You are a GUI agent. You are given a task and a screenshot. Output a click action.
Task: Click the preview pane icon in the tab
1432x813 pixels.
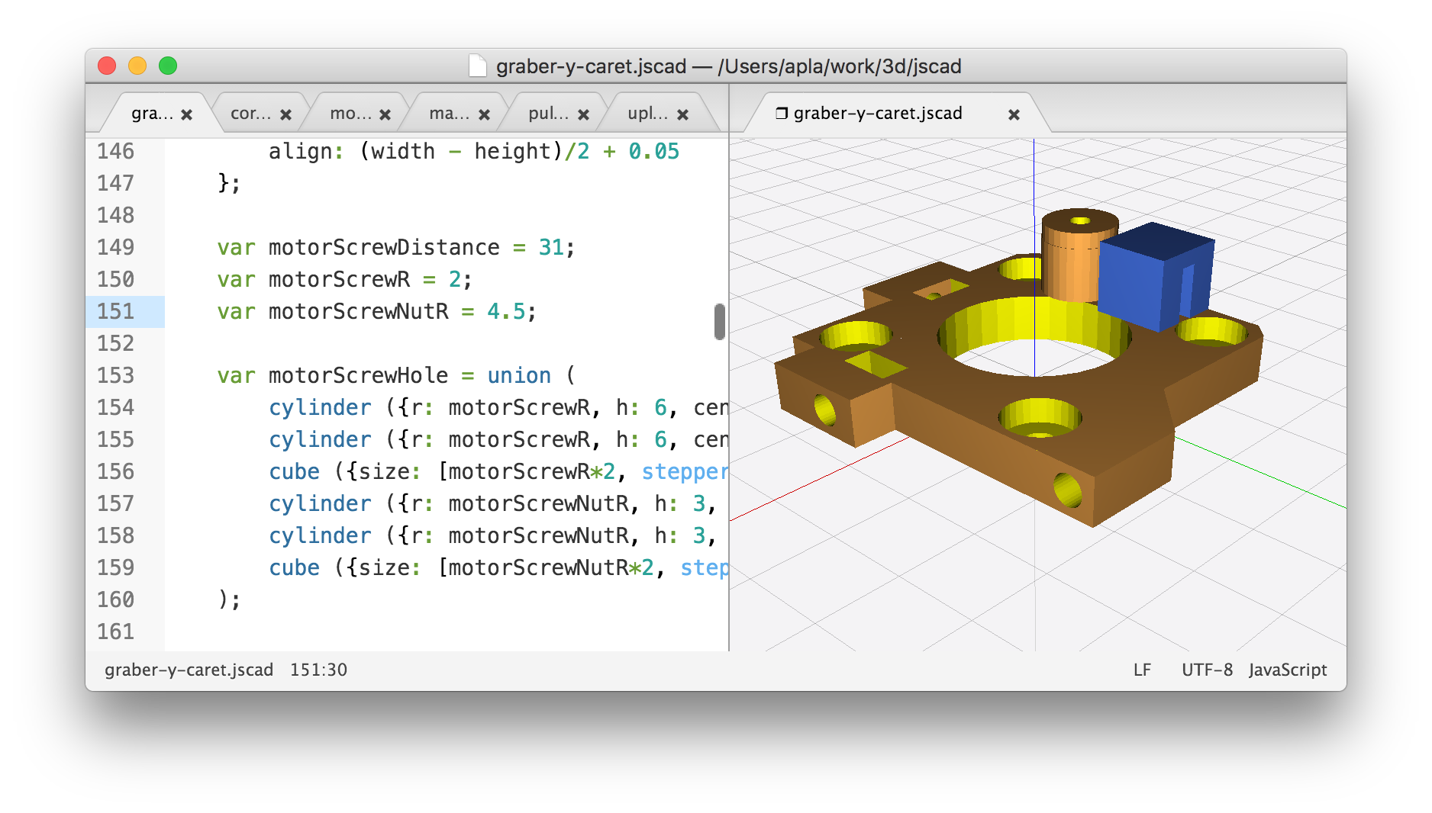tap(782, 114)
